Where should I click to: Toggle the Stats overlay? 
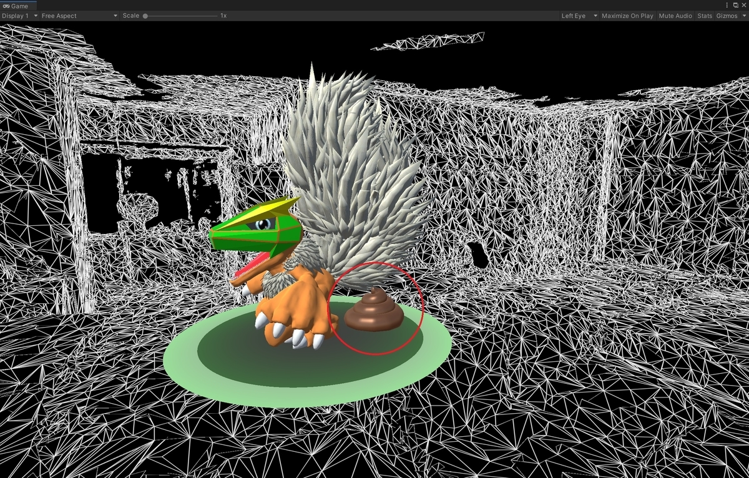point(705,16)
